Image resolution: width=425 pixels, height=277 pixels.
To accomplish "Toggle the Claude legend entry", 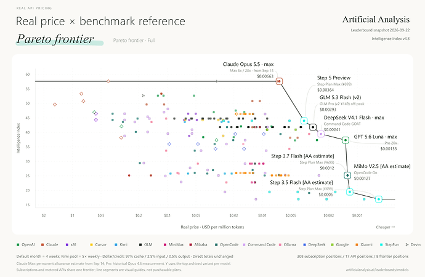I will [50, 244].
